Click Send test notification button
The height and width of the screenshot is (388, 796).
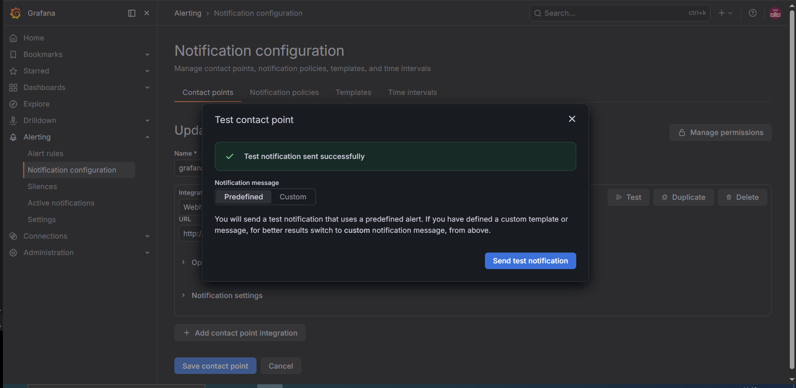click(x=530, y=261)
